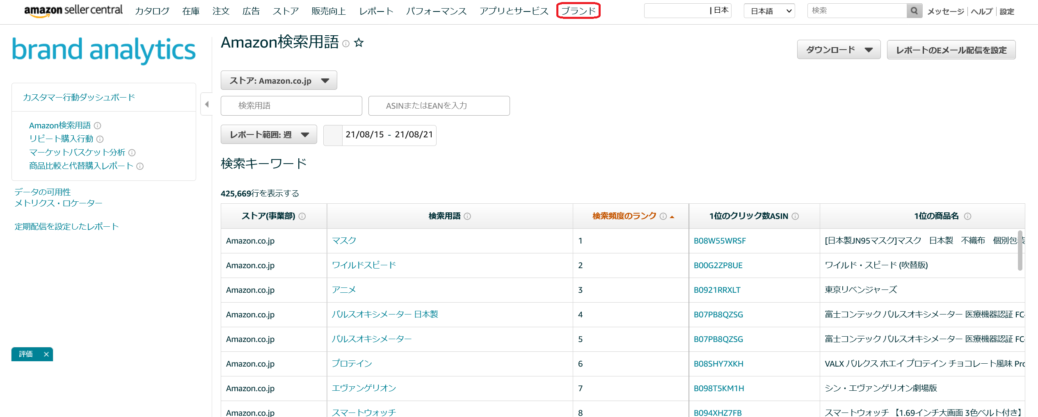Image resolution: width=1038 pixels, height=417 pixels.
Task: Open the ストア menu
Action: (286, 11)
